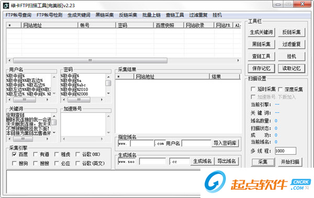Click 密码 list scroll down arrow
The height and width of the screenshot is (198, 314).
click(x=108, y=93)
